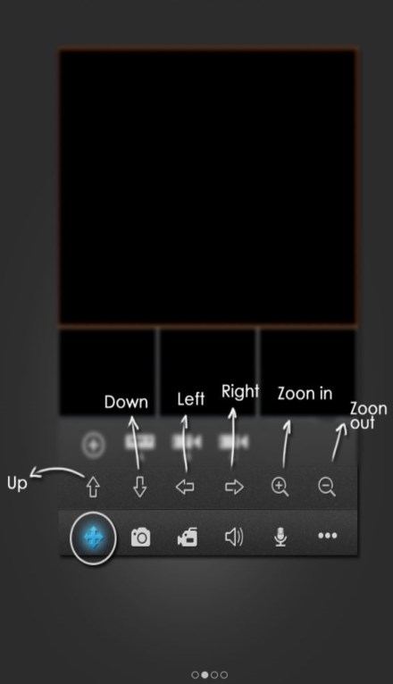This screenshot has height=684, width=393.
Task: Select the bottom-middle small camera pane
Action: coord(208,371)
